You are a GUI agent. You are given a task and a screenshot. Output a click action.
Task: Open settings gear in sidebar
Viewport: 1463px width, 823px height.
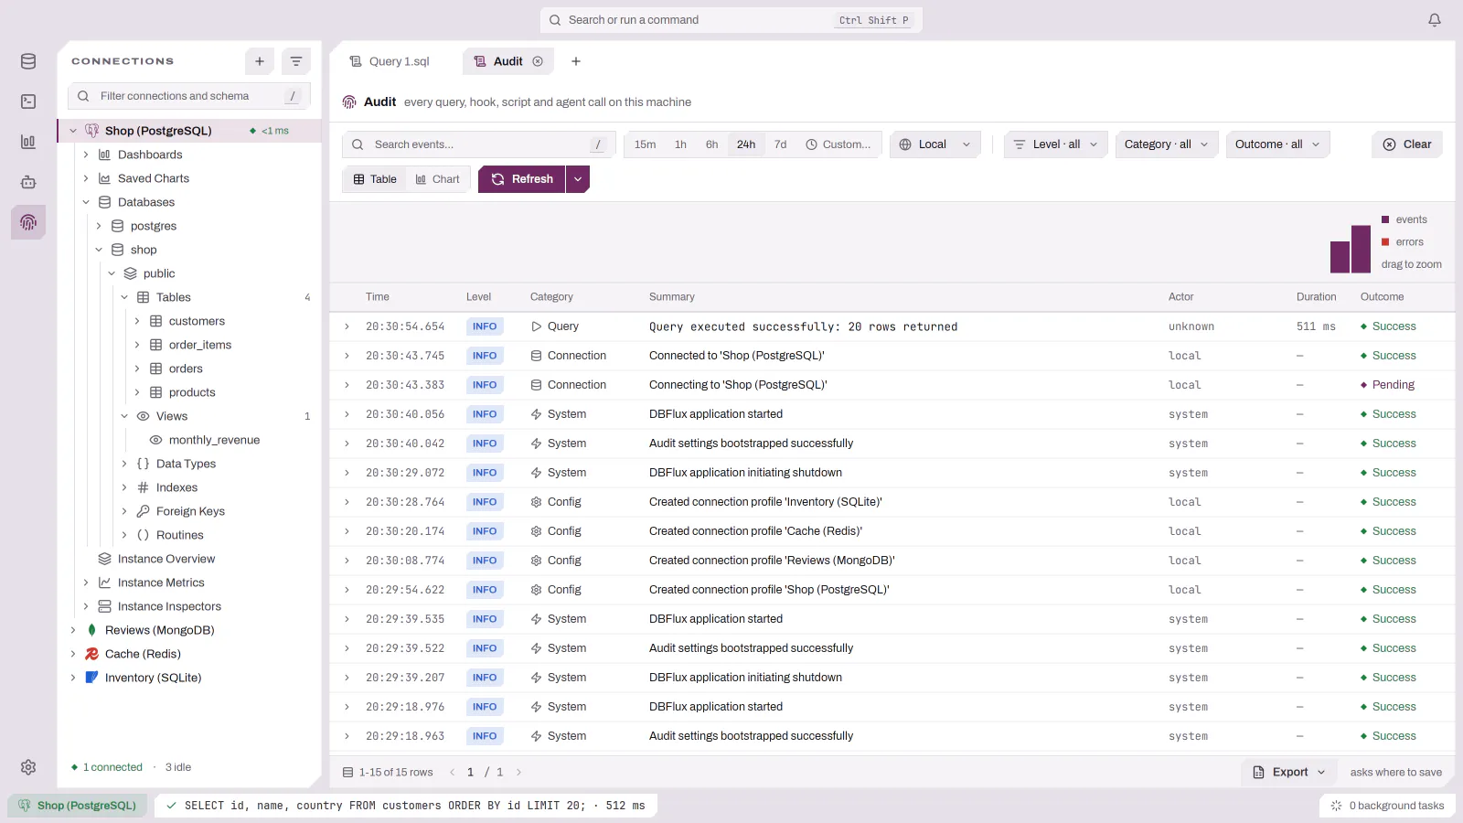coord(28,767)
